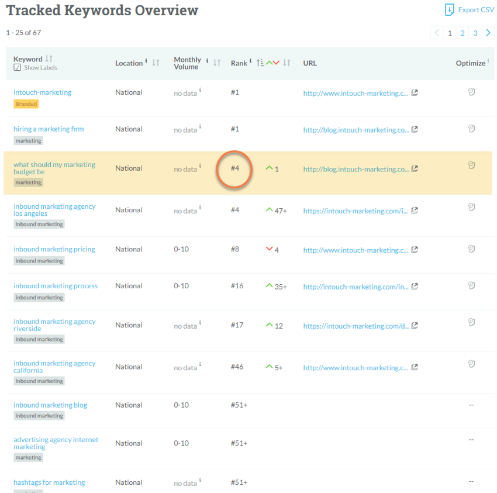497x493 pixels.
Task: Open external link icon for agency california row
Action: [415, 367]
